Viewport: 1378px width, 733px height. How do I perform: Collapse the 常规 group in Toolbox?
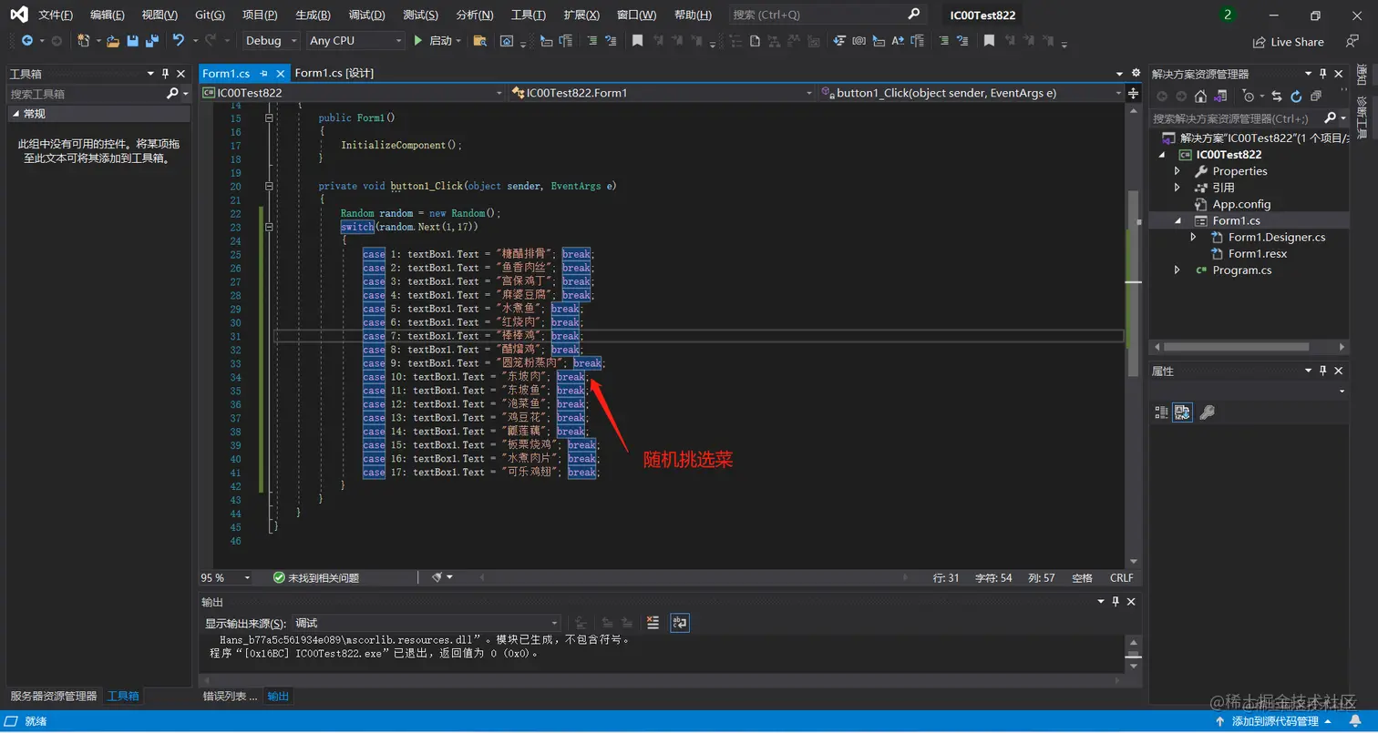coord(15,114)
